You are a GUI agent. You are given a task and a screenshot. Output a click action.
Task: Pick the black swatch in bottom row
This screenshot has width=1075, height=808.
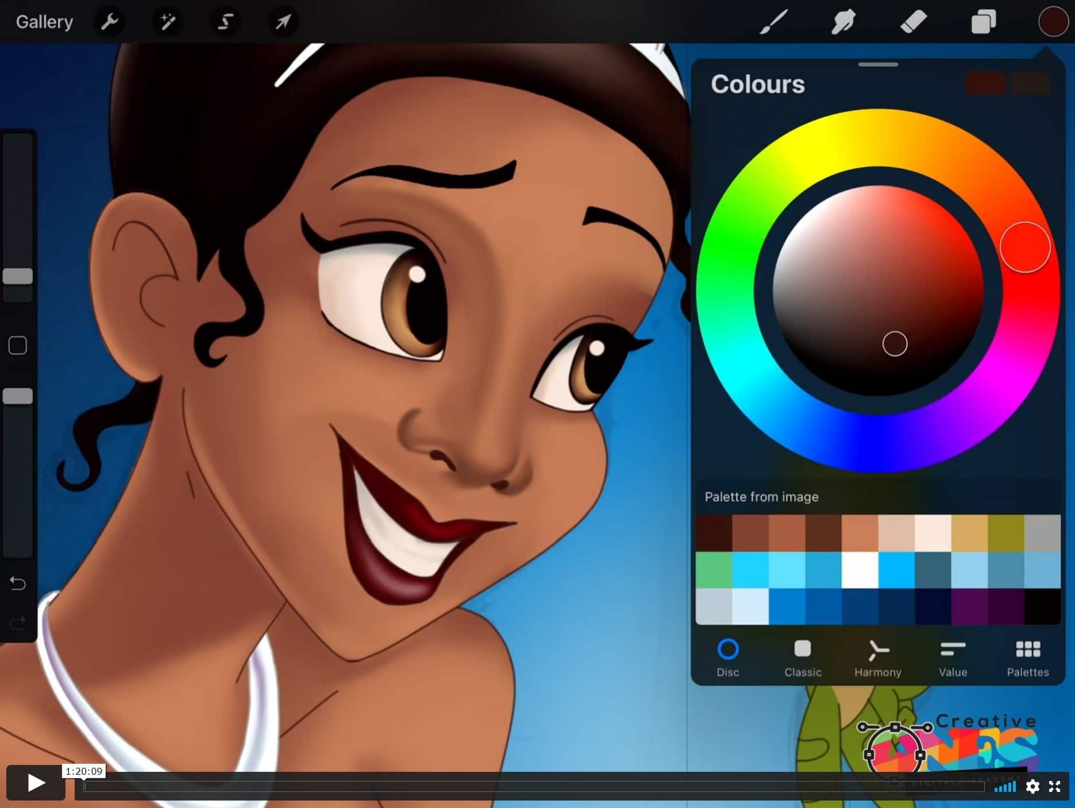point(1043,606)
